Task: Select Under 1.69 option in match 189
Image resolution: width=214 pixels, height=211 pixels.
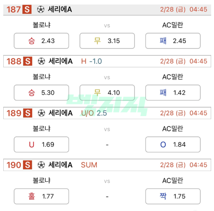Action: (x=41, y=145)
